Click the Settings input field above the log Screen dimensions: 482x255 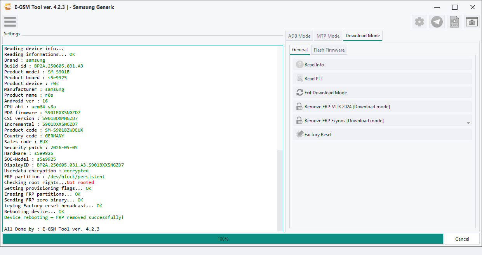[143, 40]
